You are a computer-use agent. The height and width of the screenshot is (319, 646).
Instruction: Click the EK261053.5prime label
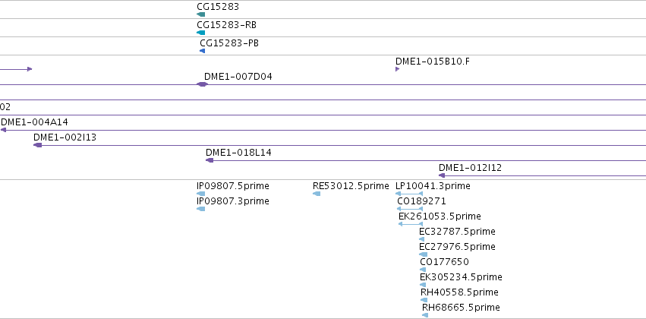point(440,216)
